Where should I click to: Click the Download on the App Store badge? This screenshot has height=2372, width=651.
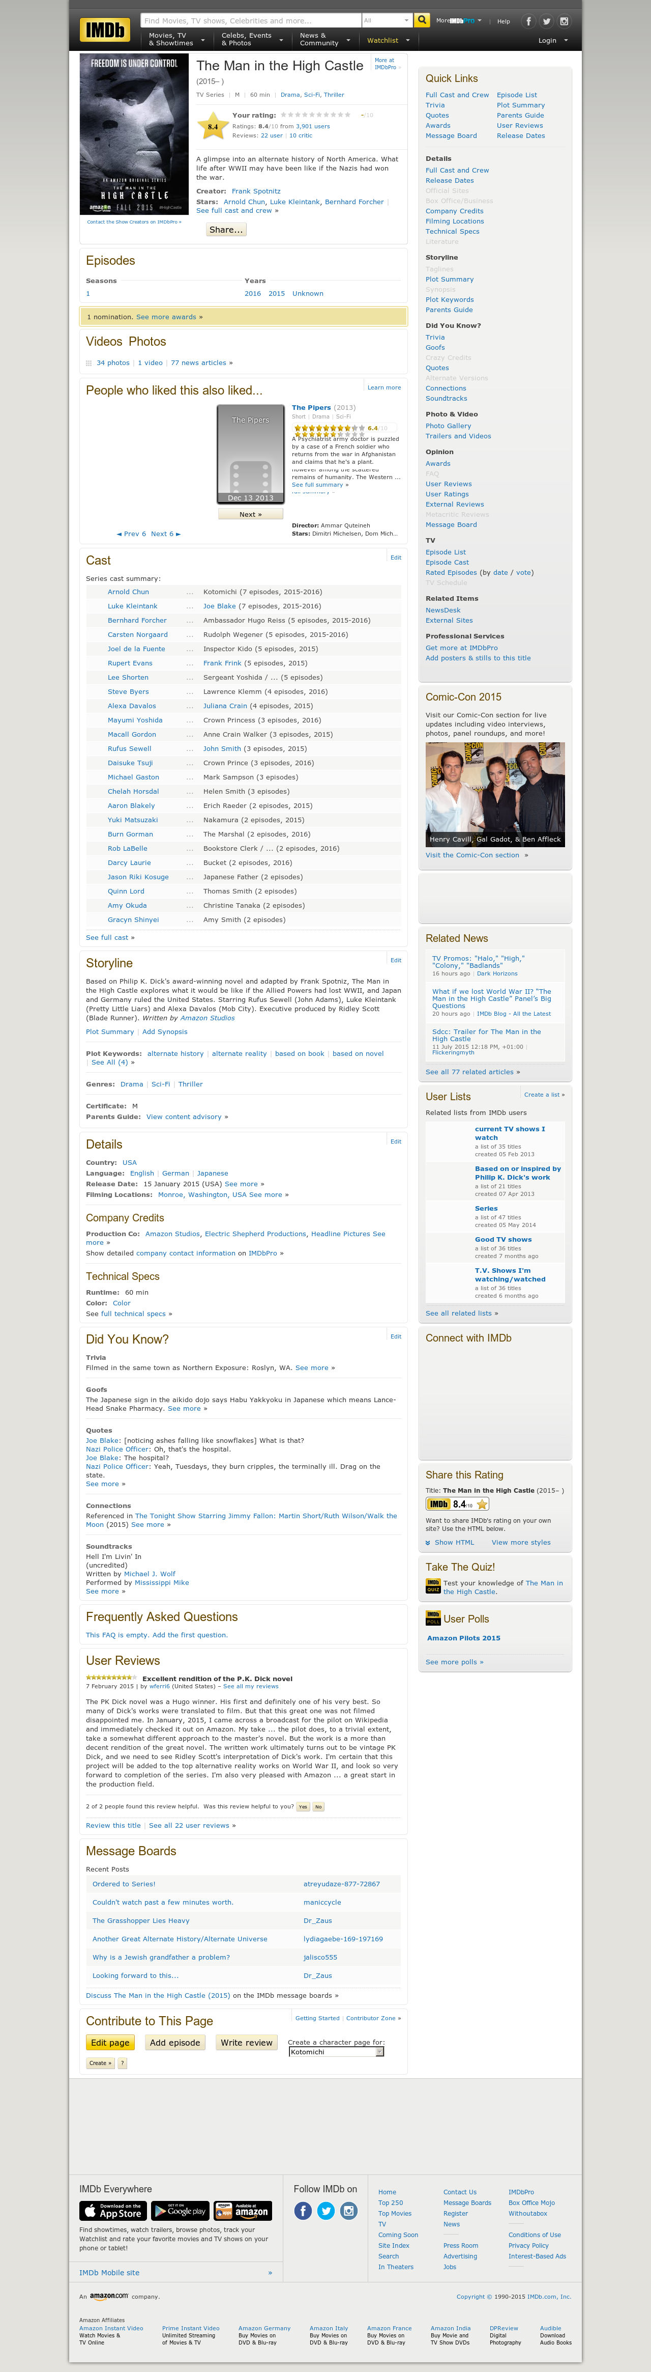pyautogui.click(x=113, y=2210)
